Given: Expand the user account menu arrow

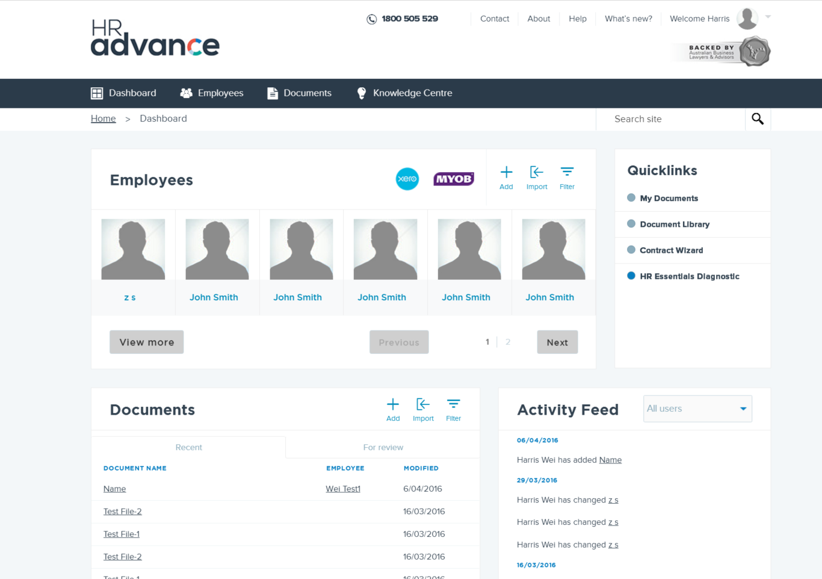Looking at the screenshot, I should tap(768, 17).
